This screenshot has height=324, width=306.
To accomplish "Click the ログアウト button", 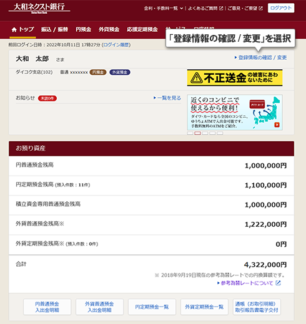I will pyautogui.click(x=281, y=8).
